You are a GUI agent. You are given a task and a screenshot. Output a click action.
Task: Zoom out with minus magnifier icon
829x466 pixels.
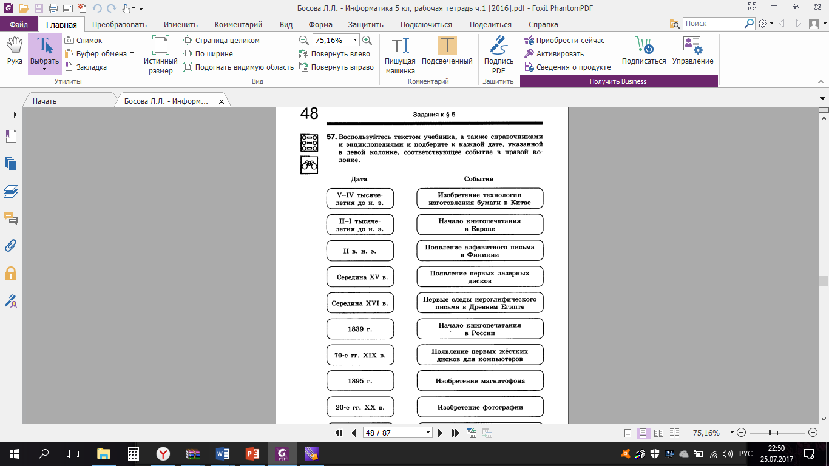304,40
